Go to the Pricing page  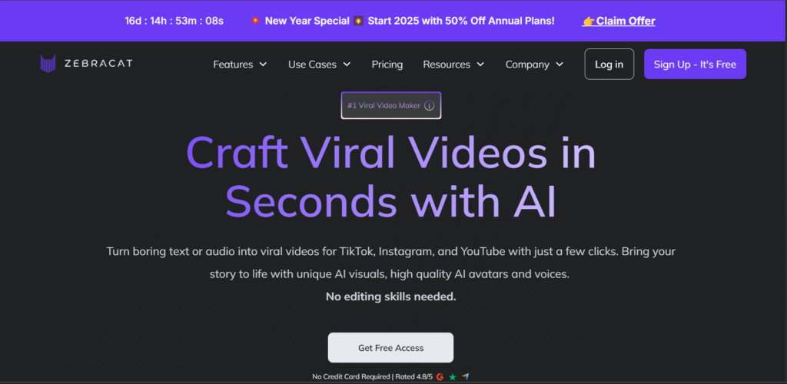click(387, 65)
